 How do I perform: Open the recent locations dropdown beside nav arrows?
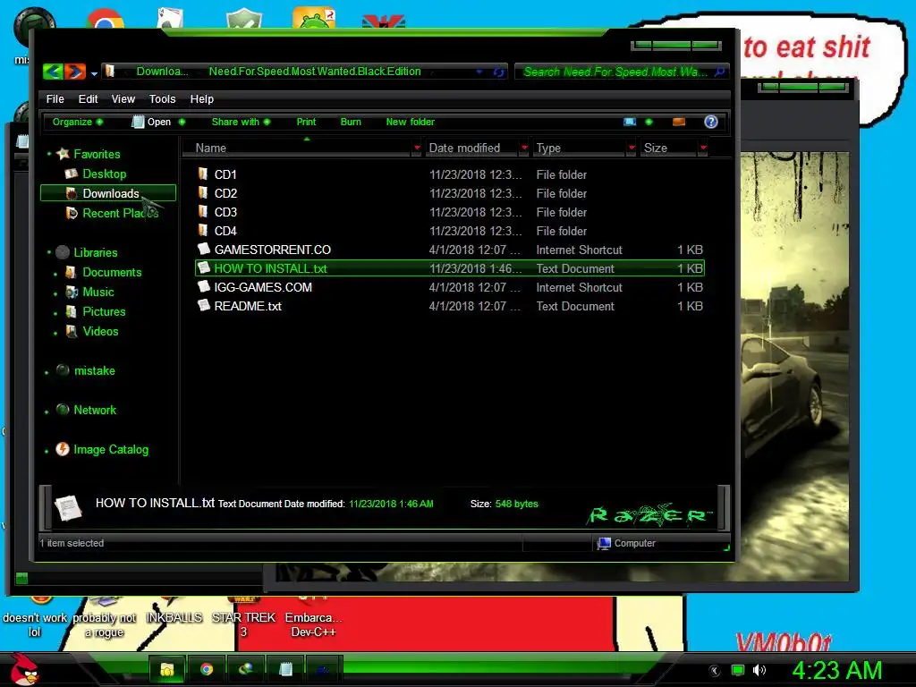tap(94, 73)
